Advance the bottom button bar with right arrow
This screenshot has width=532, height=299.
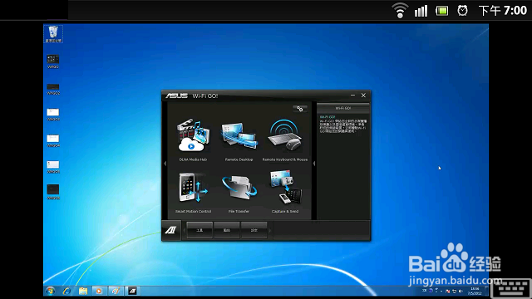pos(270,231)
